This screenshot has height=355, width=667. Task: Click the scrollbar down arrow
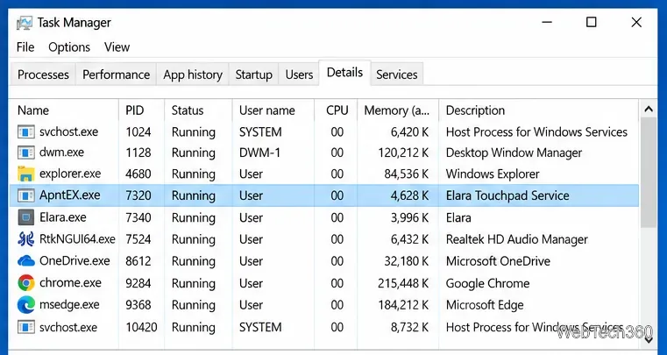pyautogui.click(x=649, y=339)
